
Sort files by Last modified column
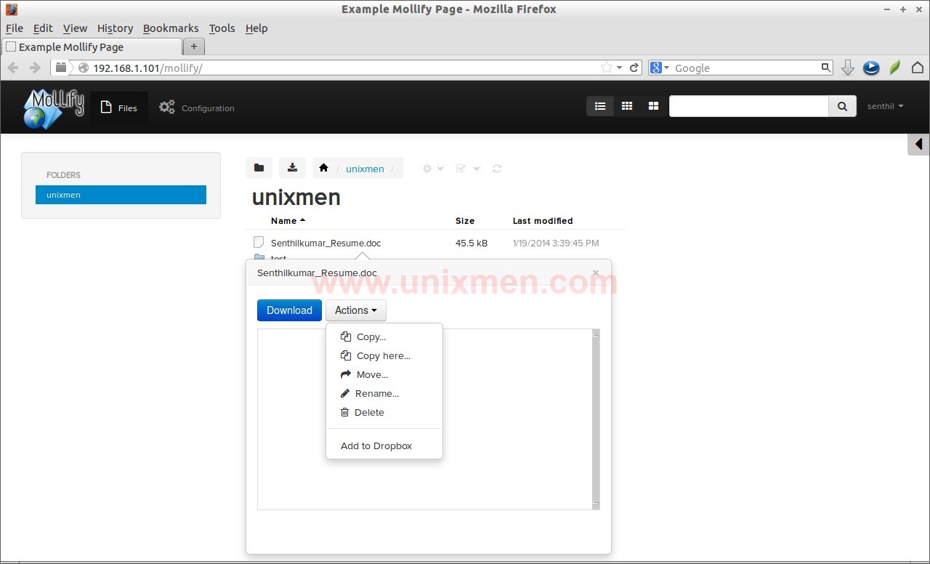click(543, 221)
